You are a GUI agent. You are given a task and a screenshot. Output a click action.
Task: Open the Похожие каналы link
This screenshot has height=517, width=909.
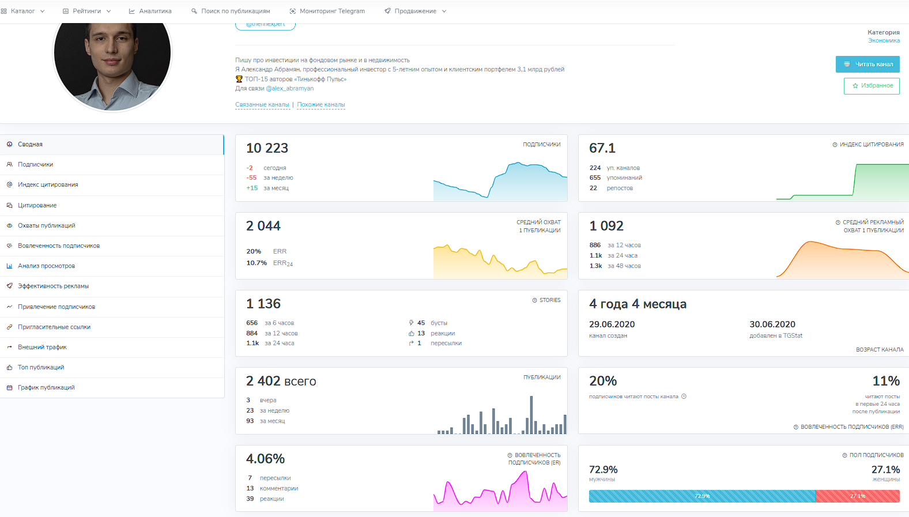pos(321,105)
